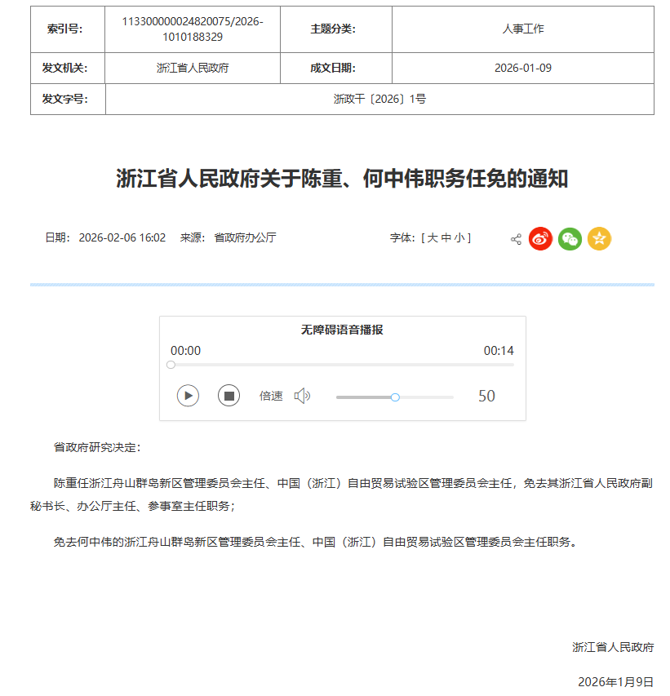Viewport: 670px width, 696px height.
Task: Set font size to 小
Action: pyautogui.click(x=459, y=238)
